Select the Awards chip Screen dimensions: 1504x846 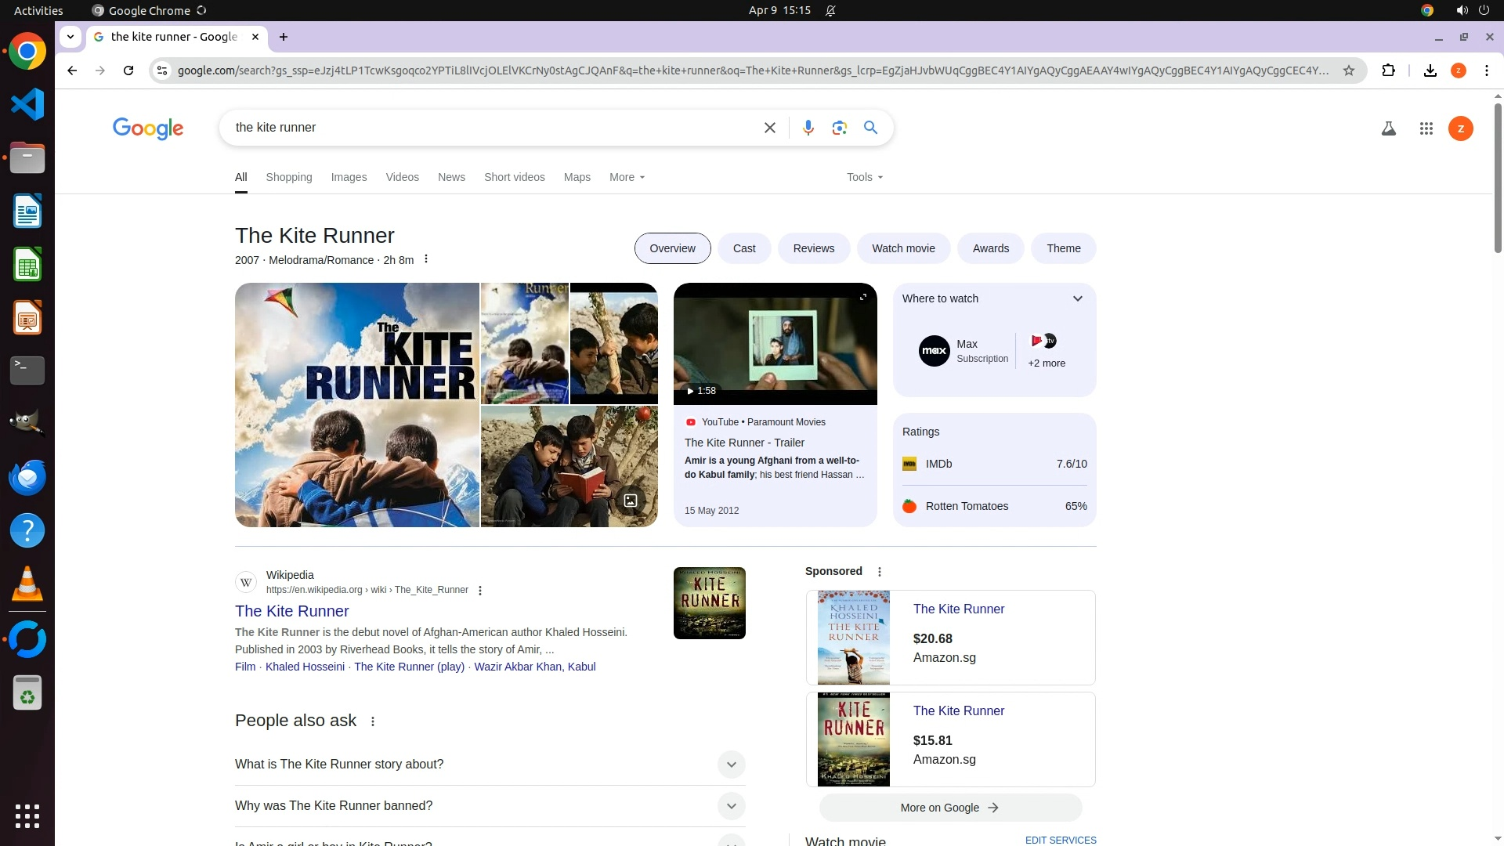[x=990, y=248]
